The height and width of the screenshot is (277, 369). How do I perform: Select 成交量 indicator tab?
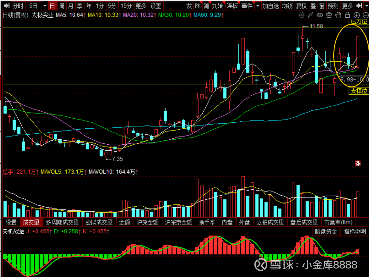(x=31, y=222)
